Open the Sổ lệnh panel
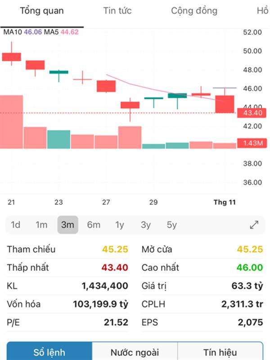Viewport: 270px width, 360px height. tap(49, 352)
